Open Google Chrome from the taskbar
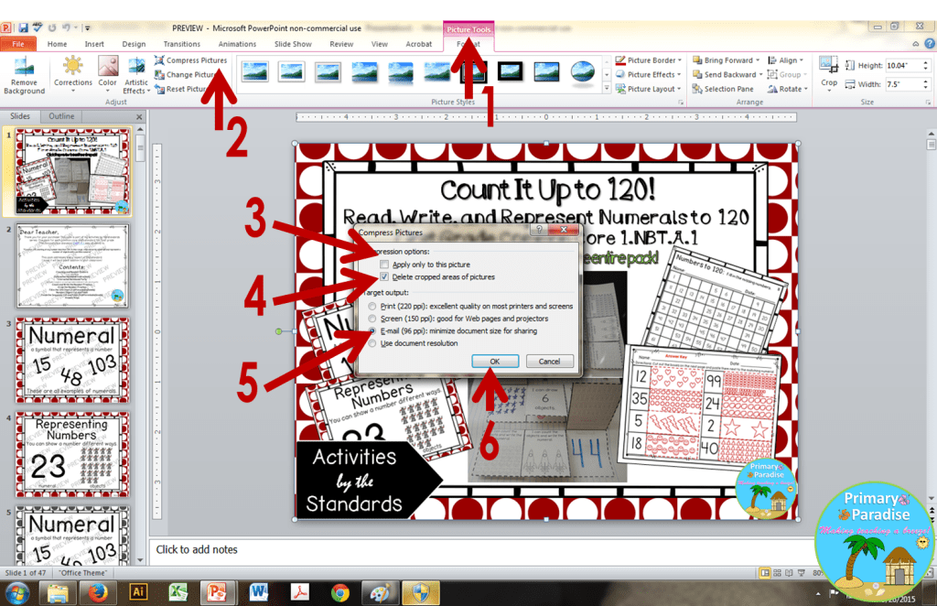The image size is (937, 606). pos(340,593)
